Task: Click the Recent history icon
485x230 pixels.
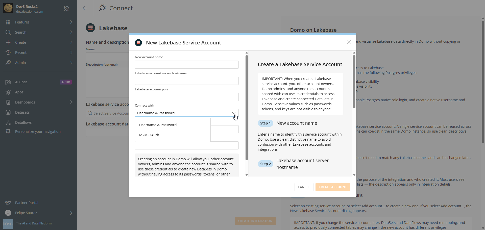Action: click(8, 53)
